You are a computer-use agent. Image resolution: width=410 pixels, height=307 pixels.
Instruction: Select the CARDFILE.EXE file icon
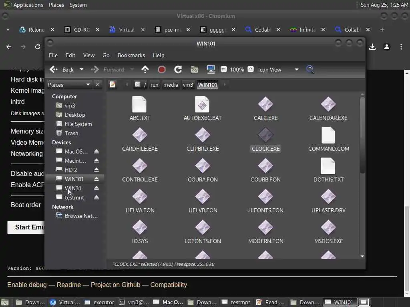(140, 135)
